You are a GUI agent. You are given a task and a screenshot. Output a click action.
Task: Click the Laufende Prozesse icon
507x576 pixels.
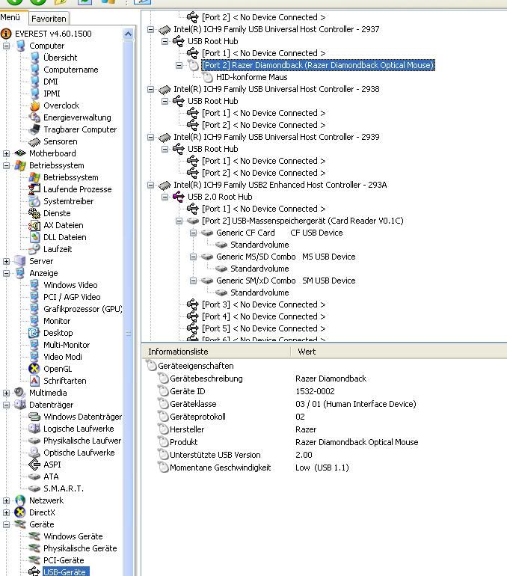pyautogui.click(x=34, y=189)
